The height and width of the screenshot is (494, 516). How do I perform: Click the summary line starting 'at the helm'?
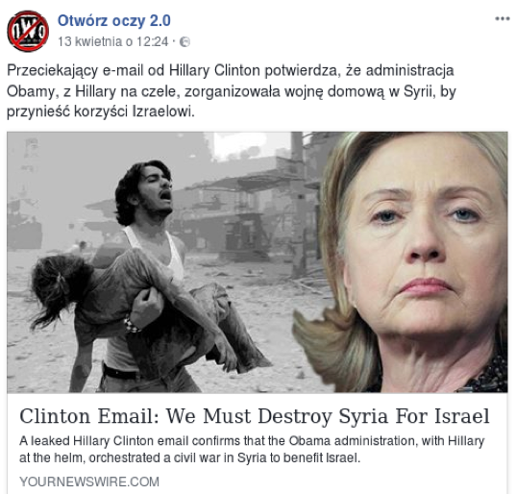pos(190,457)
